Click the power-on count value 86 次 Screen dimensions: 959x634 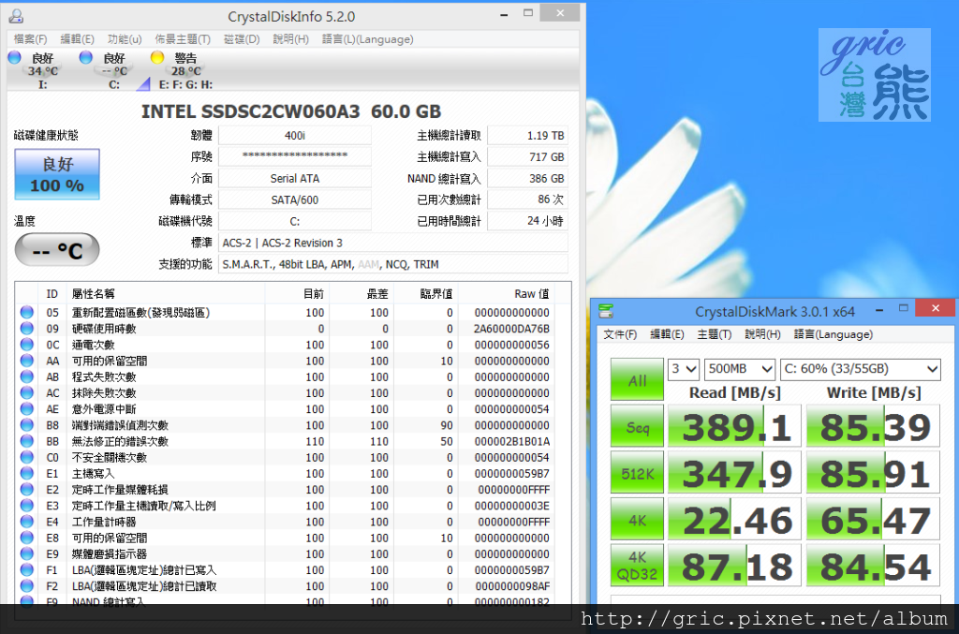(528, 199)
